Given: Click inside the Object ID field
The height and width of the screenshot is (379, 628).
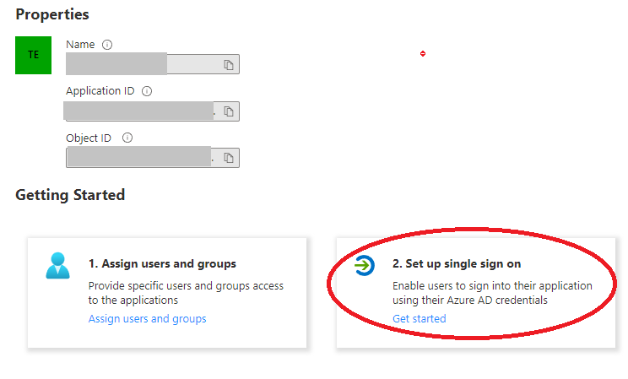Looking at the screenshot, I should click(139, 158).
